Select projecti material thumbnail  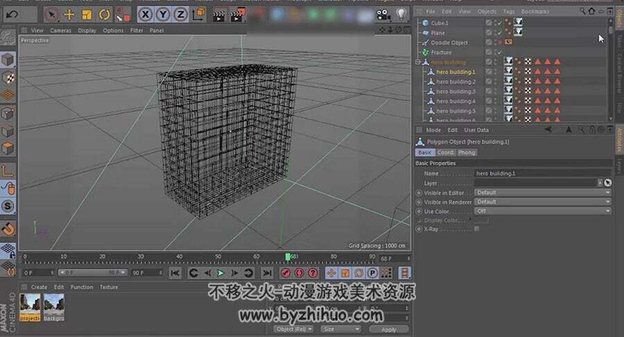tap(30, 307)
